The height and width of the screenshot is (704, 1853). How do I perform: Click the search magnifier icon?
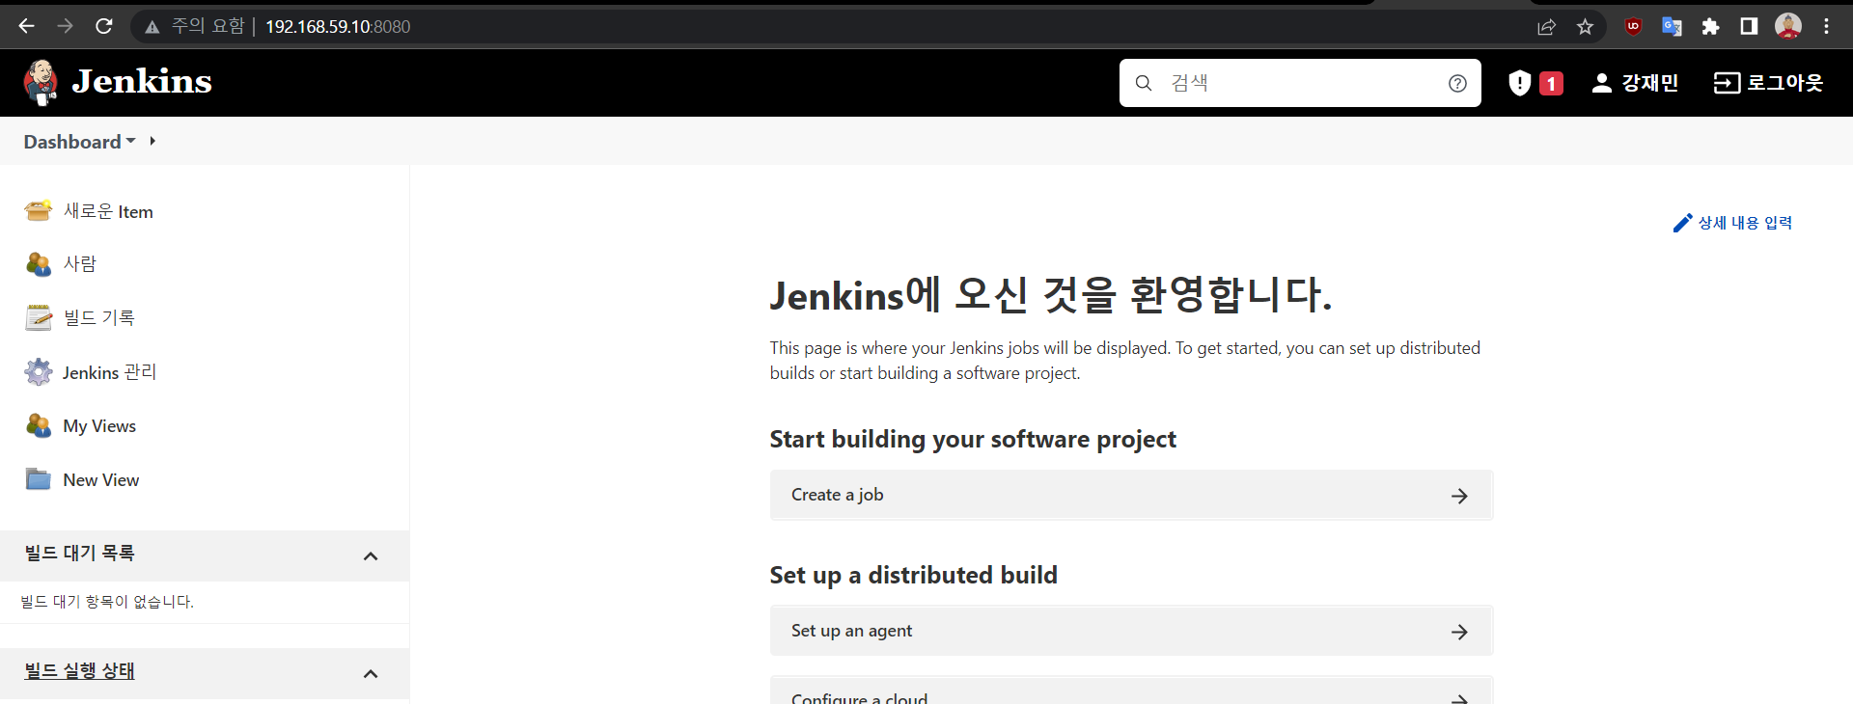(1144, 83)
